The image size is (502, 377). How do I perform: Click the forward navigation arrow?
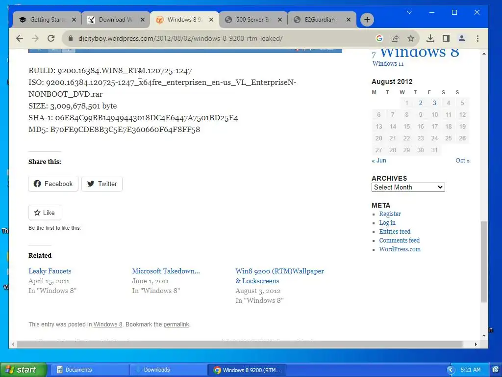pyautogui.click(x=35, y=38)
